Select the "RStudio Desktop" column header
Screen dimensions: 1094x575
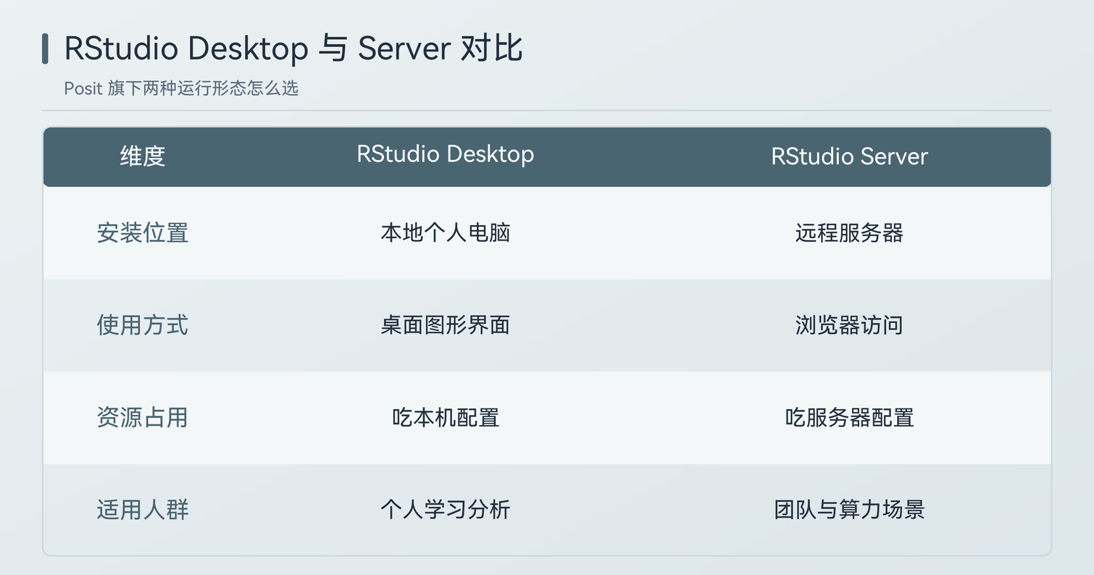coord(446,154)
